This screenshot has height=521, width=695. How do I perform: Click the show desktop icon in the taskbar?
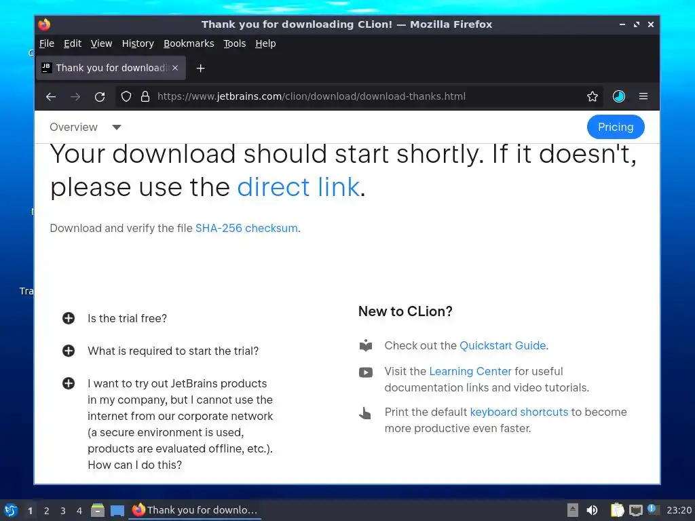[x=117, y=510]
